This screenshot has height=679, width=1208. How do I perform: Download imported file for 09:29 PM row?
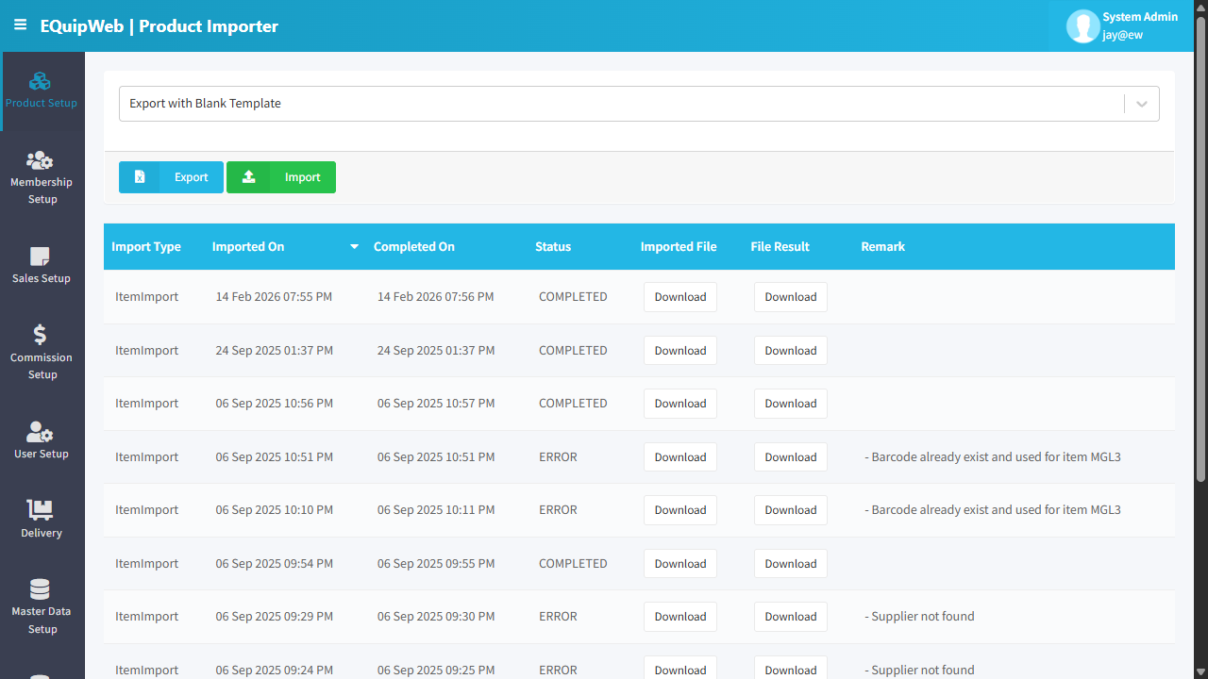click(680, 617)
